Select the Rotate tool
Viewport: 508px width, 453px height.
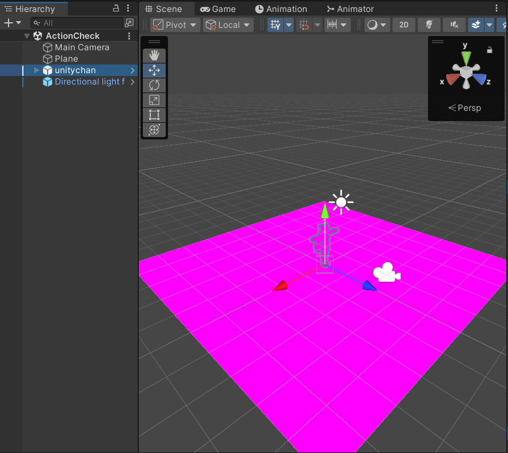pos(154,85)
